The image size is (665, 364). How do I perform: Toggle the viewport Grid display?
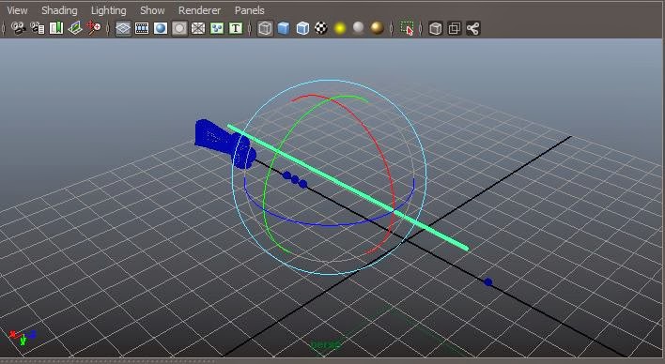(123, 28)
